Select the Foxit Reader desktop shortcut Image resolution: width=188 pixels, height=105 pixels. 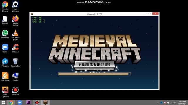5,77
